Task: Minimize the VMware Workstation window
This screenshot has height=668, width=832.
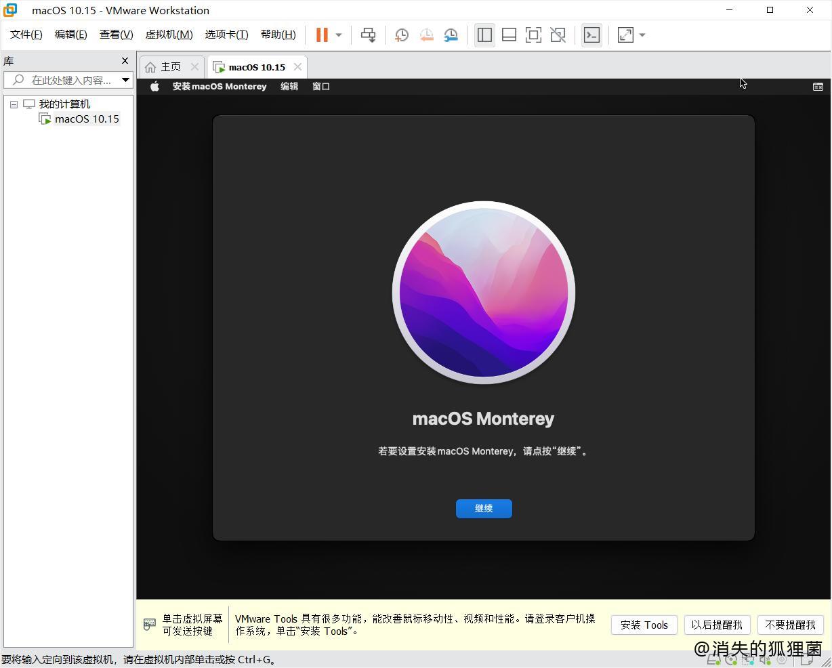Action: [x=730, y=10]
